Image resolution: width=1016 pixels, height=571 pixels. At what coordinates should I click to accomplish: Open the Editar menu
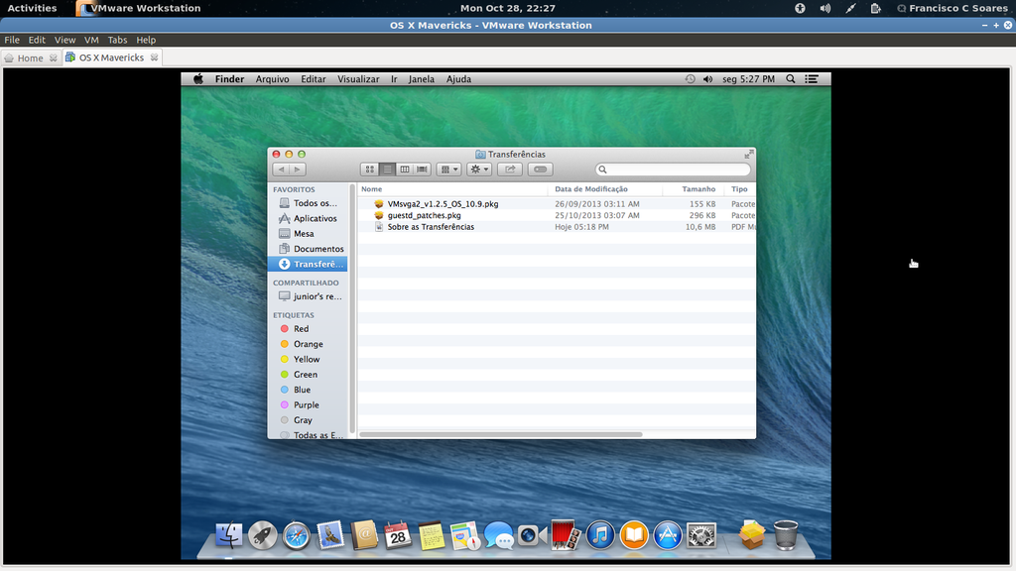click(313, 79)
